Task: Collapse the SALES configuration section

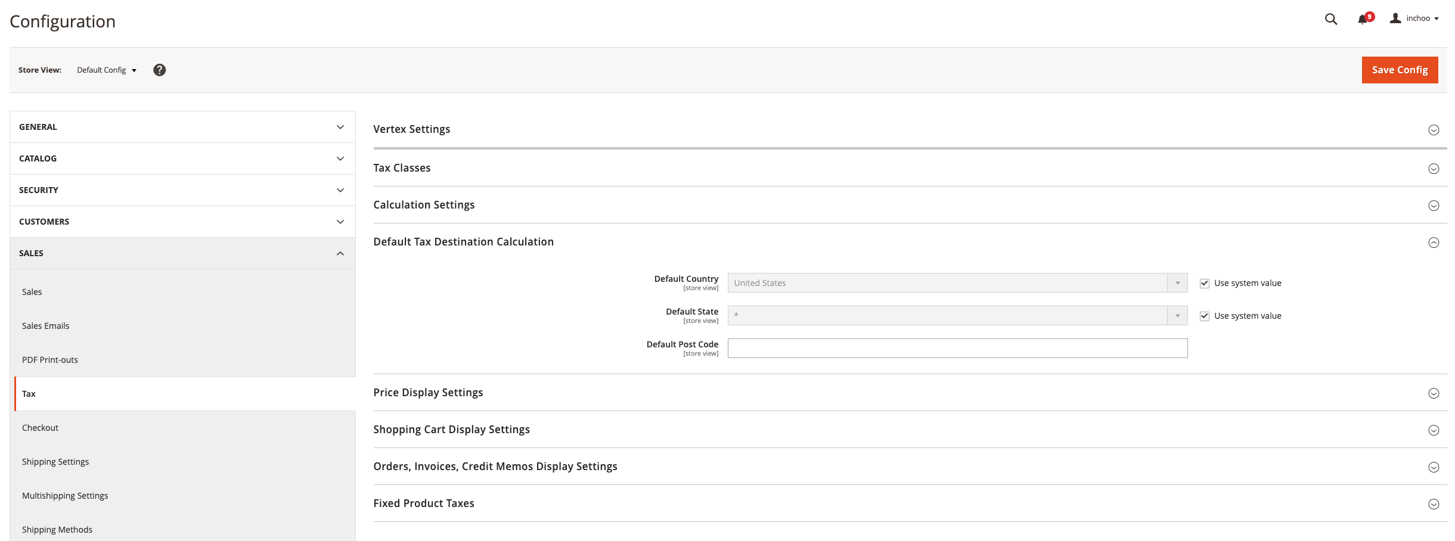Action: (182, 253)
